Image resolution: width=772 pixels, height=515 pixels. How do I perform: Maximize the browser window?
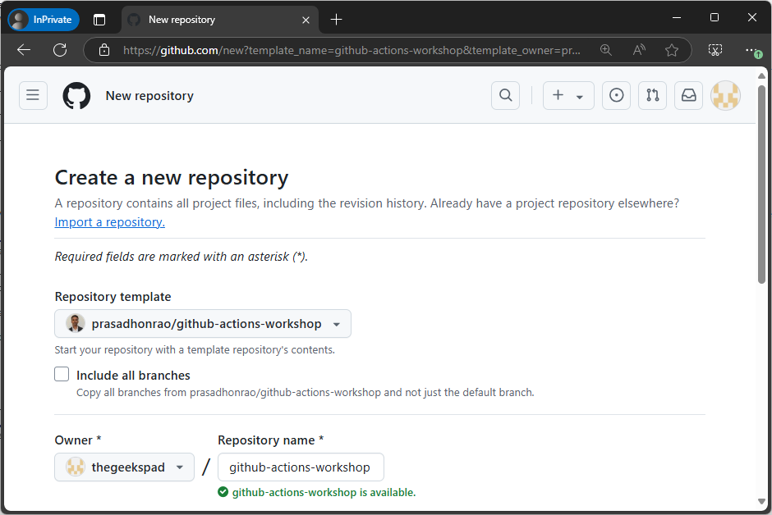point(715,18)
